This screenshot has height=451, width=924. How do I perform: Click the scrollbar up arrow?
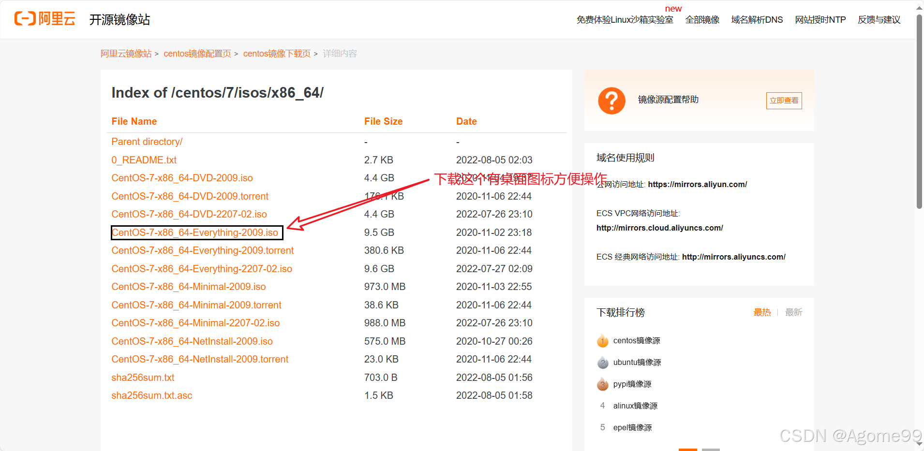point(919,7)
